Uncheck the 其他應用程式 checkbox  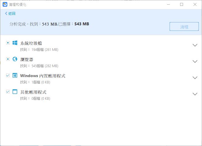[x=8, y=92]
